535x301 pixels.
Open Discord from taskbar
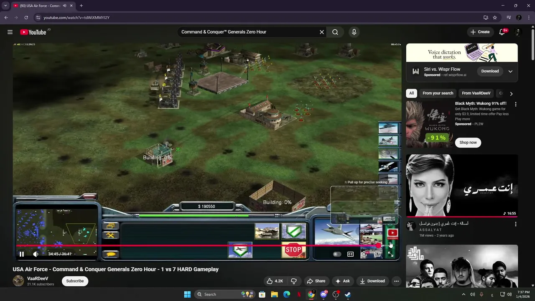(x=324, y=294)
